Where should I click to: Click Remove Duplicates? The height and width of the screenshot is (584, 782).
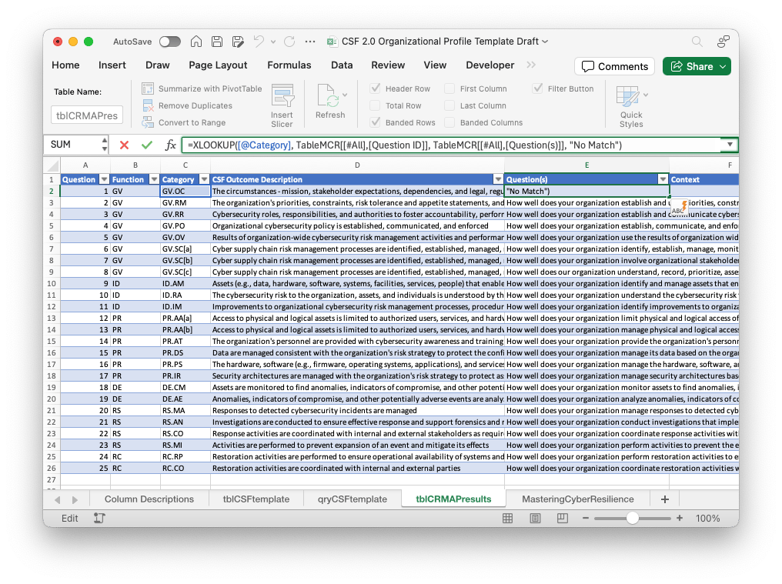pos(188,105)
